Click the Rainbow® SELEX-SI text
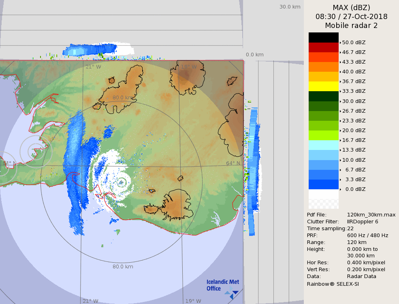 coord(333,284)
